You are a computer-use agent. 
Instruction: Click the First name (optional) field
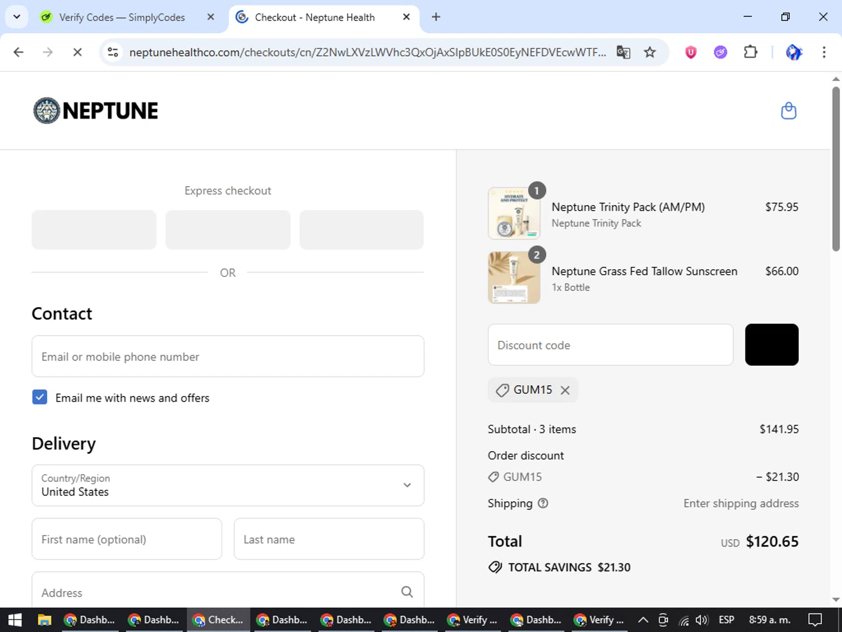[x=127, y=539]
